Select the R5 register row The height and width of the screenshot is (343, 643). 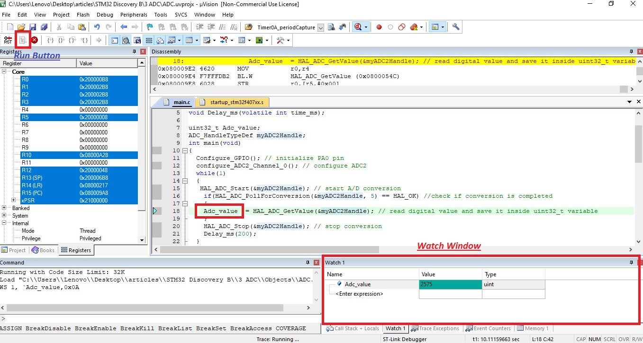79,117
